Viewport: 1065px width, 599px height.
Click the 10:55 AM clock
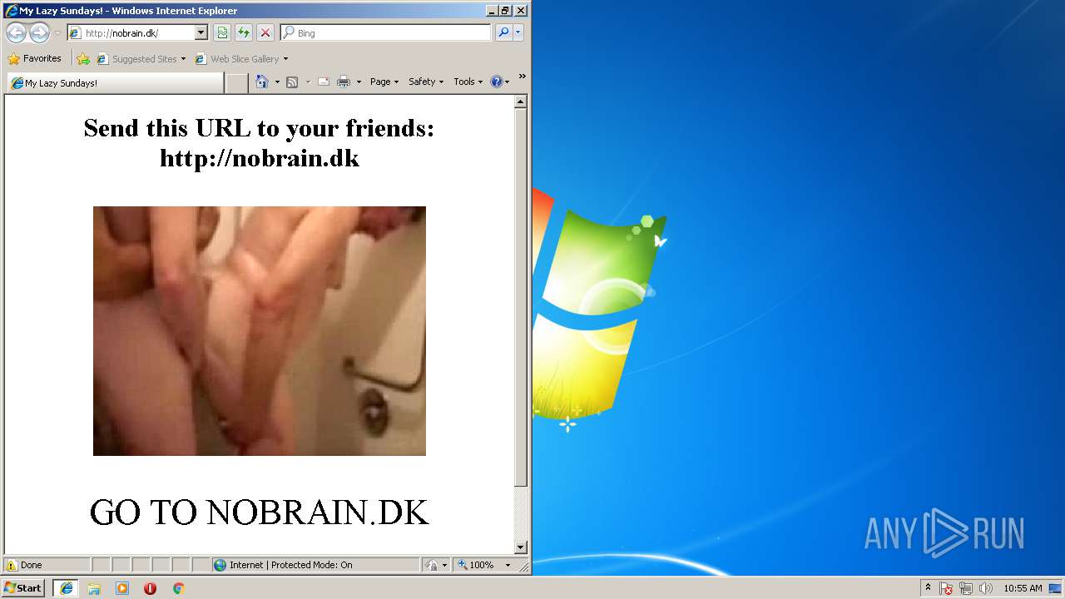(x=1023, y=588)
